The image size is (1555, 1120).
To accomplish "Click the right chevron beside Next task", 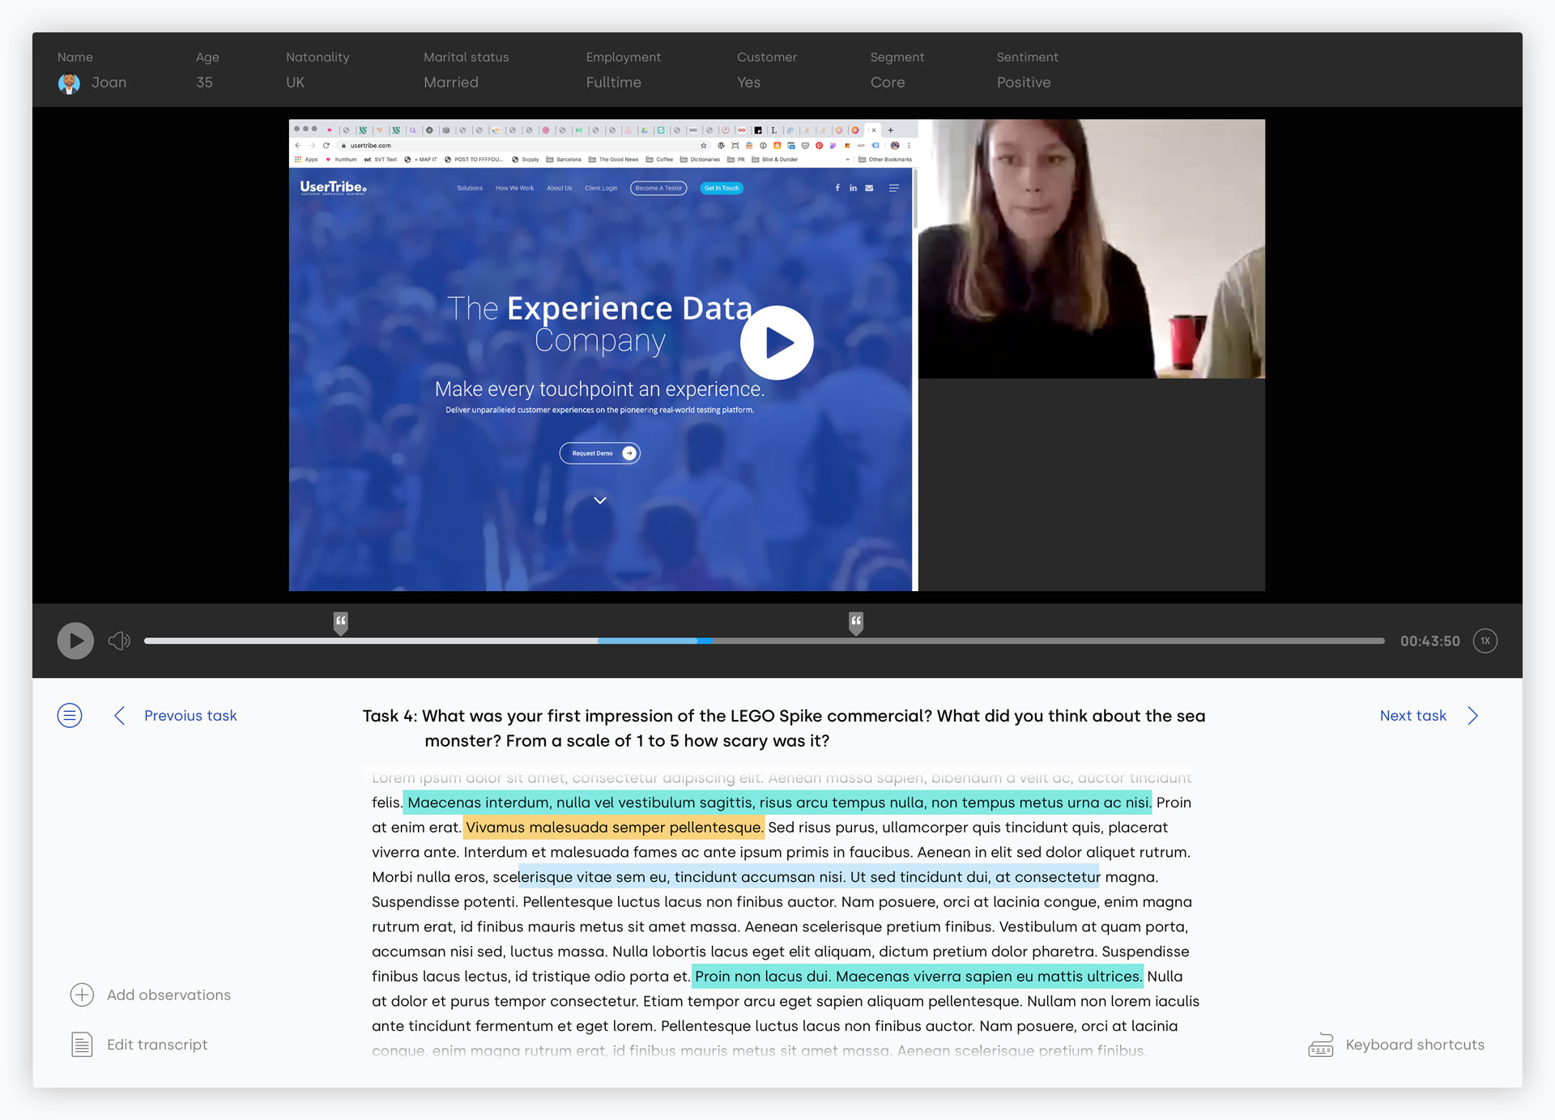I will pyautogui.click(x=1472, y=715).
